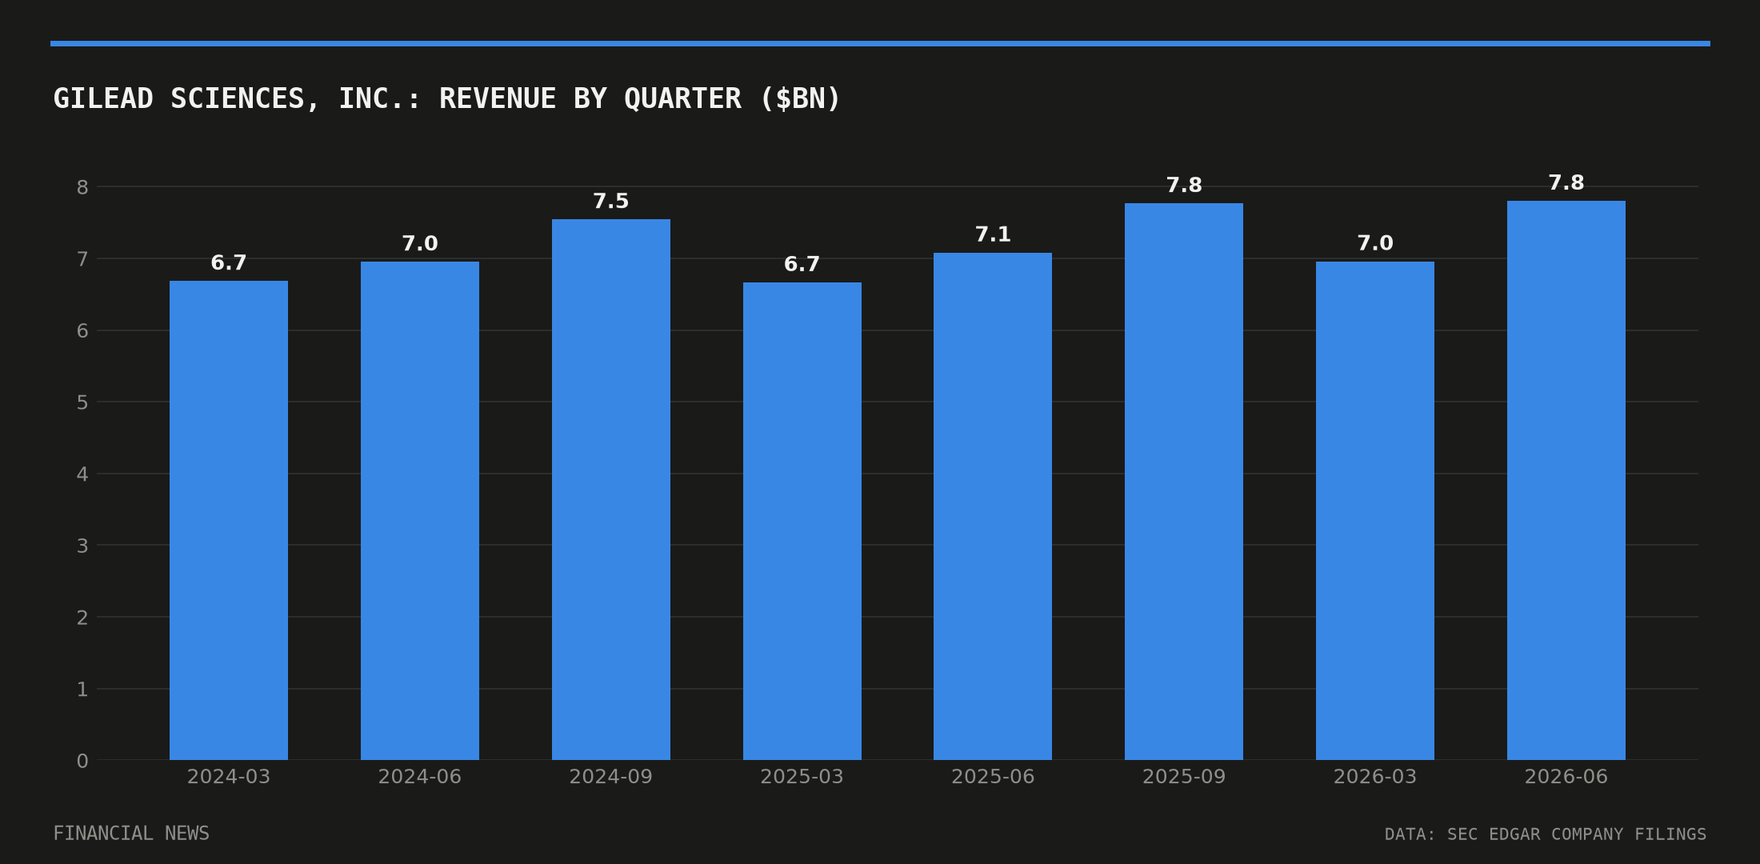Click the 2025-06 x-axis label
The image size is (1760, 864).
993,777
